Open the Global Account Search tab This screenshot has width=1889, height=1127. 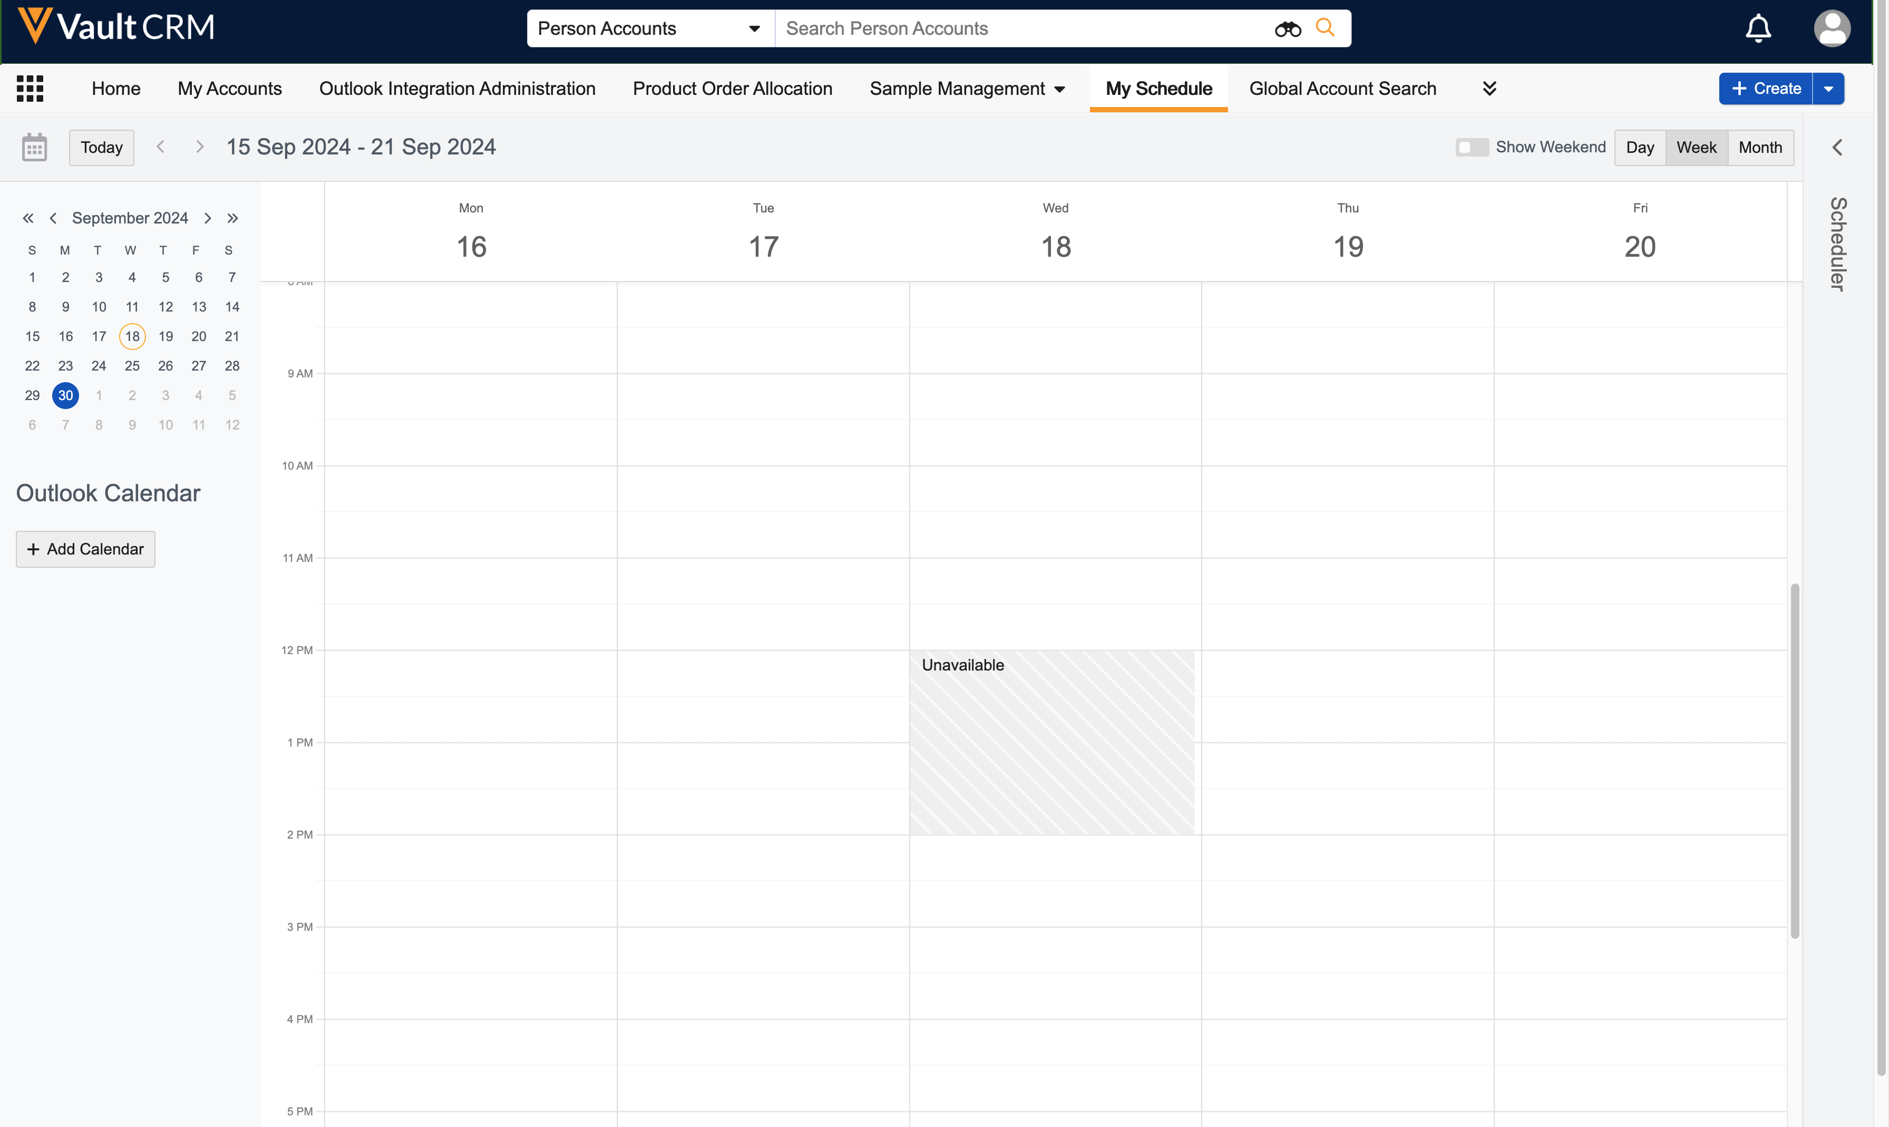1342,89
